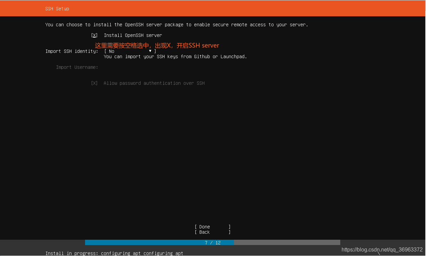Screen dimensions: 426x256
Task: Click the 'Import SSH identity:' label
Action: [x=72, y=51]
